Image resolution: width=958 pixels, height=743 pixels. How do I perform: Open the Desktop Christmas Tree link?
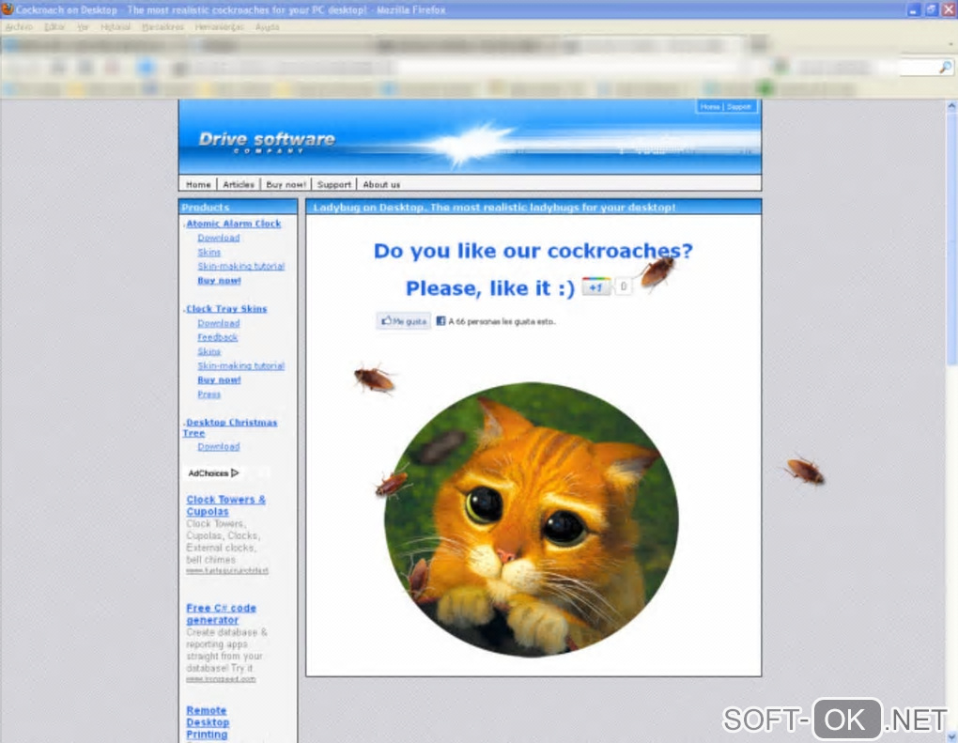click(230, 427)
